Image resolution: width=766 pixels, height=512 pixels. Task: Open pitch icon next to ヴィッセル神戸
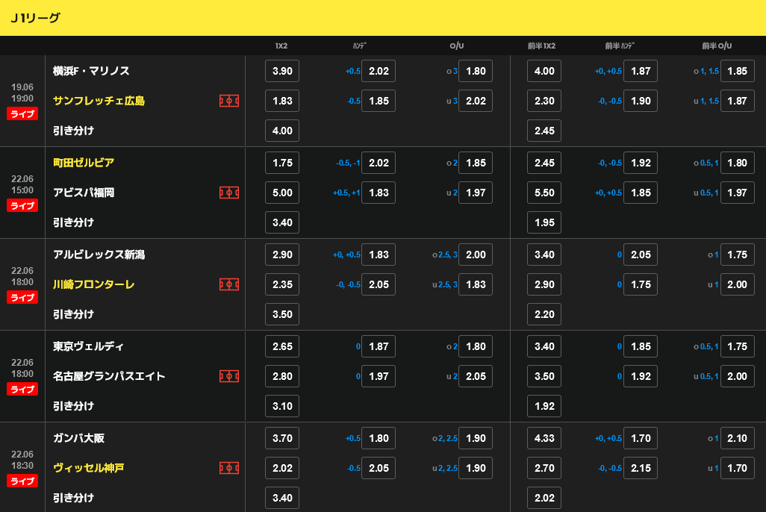[228, 468]
